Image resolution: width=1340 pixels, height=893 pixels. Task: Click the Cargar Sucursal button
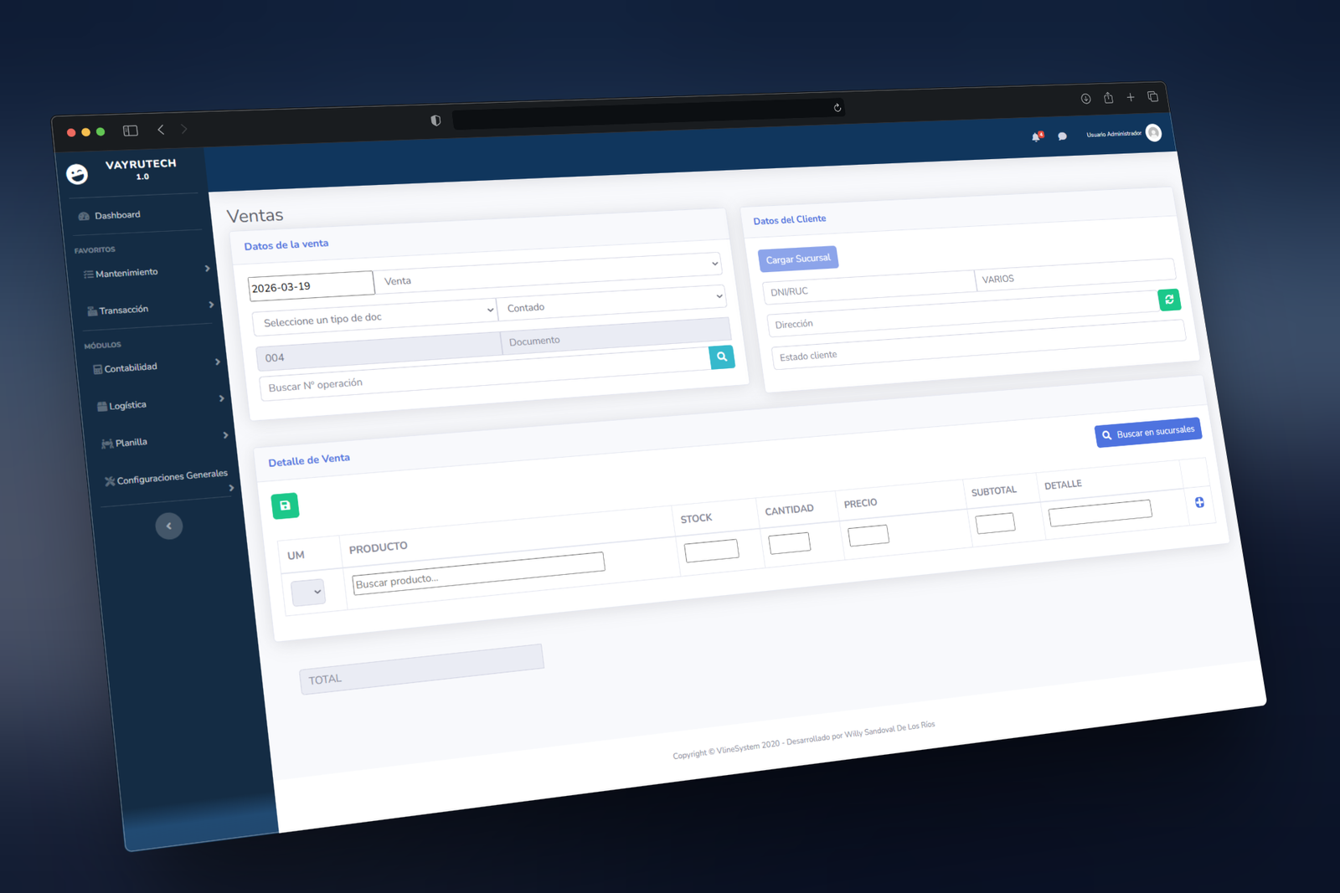pyautogui.click(x=797, y=259)
